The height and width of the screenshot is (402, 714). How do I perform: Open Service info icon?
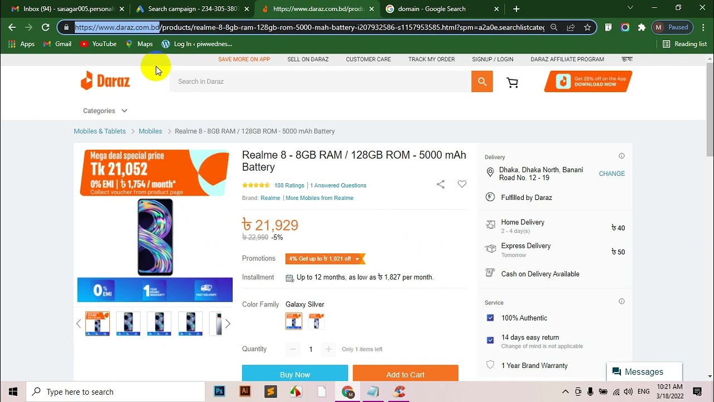tap(621, 301)
